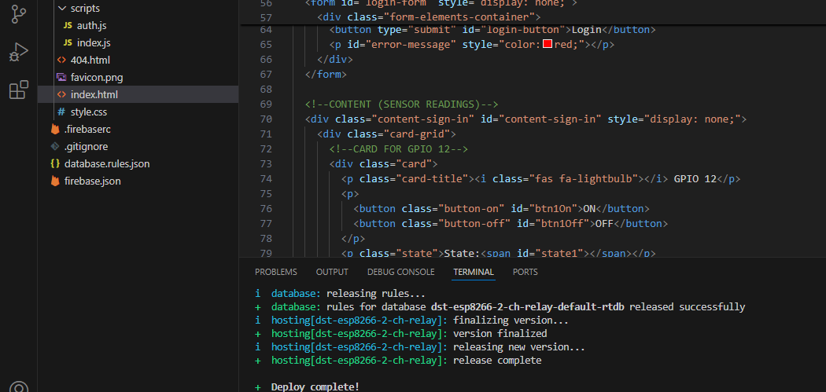Click the Firebase icon beside .firebaserc
826x392 pixels.
tap(55, 130)
